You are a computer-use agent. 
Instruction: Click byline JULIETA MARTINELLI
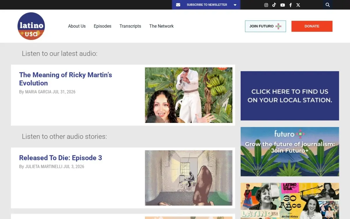tap(43, 166)
